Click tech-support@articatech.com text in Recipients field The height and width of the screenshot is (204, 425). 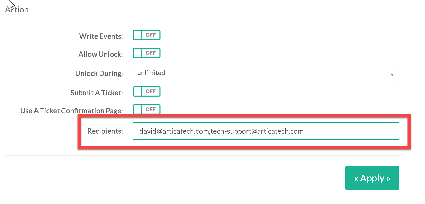(x=257, y=131)
